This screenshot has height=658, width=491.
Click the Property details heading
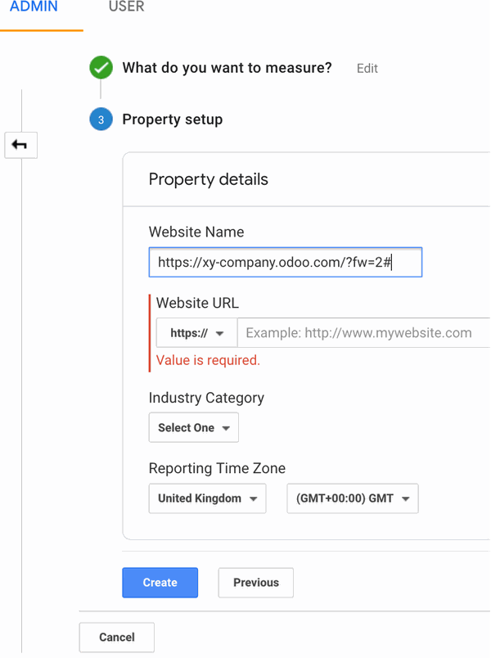[208, 179]
